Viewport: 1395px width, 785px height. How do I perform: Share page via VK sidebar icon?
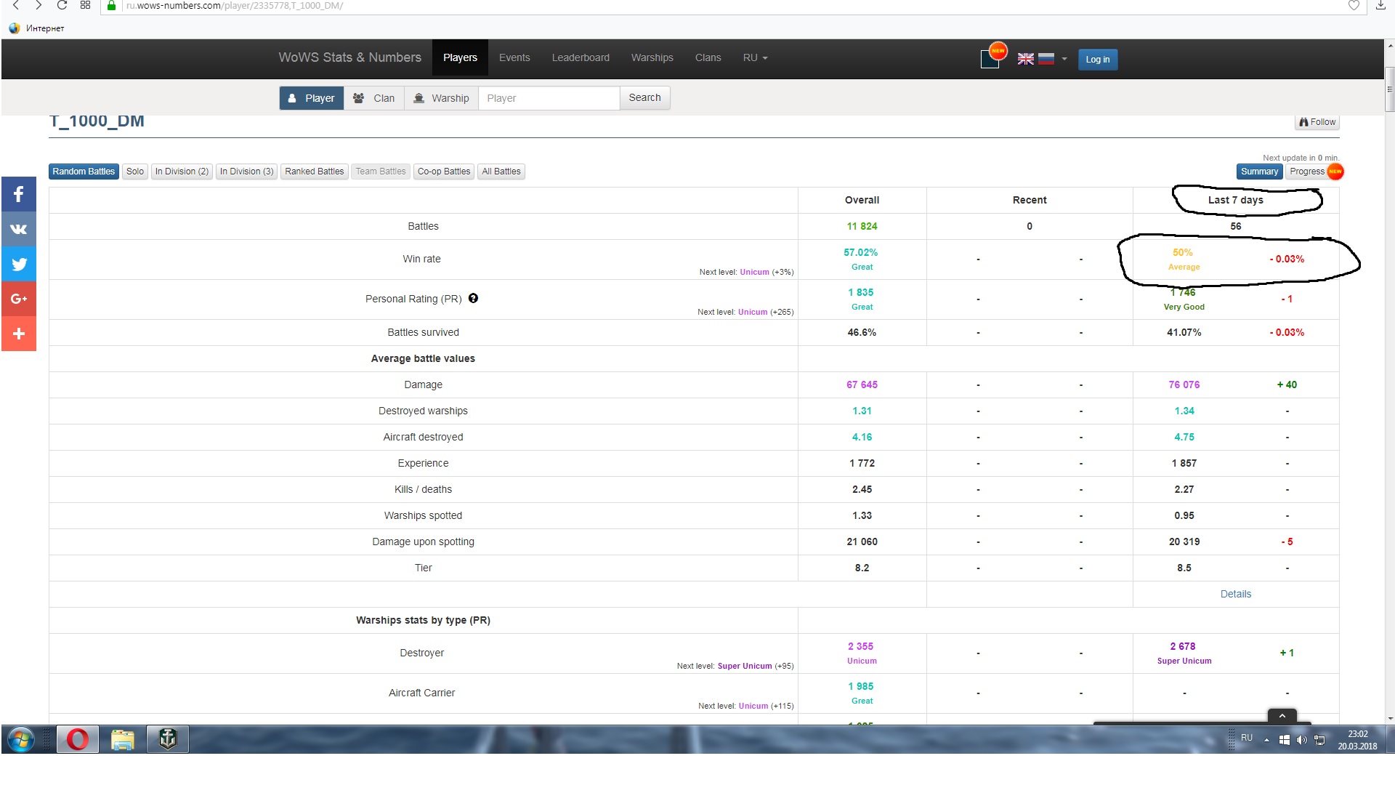(x=19, y=229)
